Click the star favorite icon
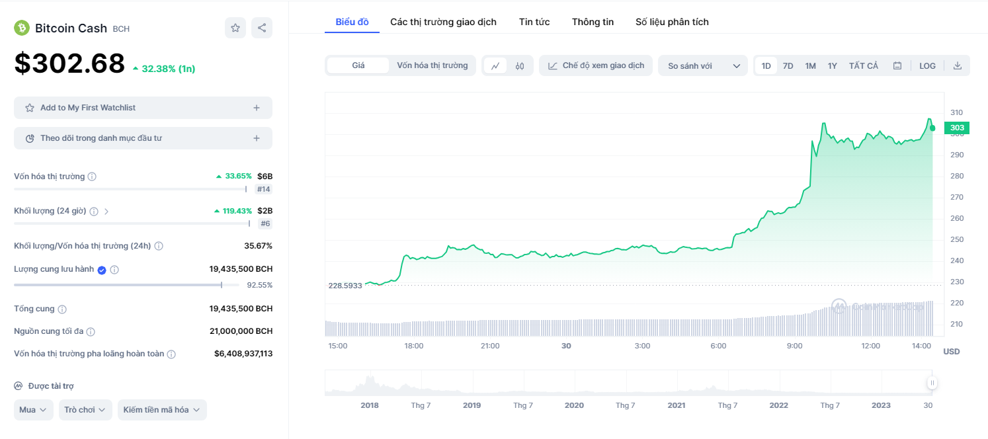 (x=235, y=28)
